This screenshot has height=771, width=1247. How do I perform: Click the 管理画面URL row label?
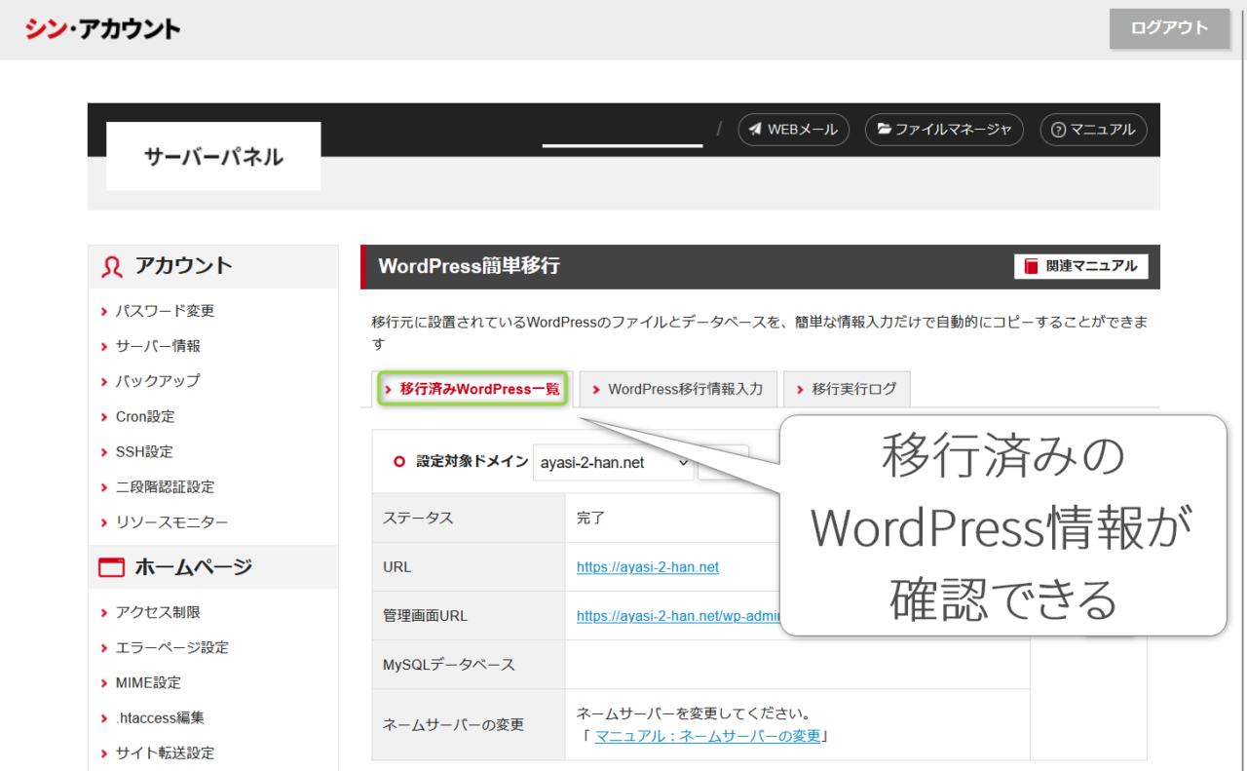click(426, 616)
